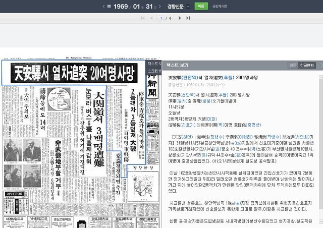
Task: Click the (곽병수) reporter name link
Action: tap(274, 137)
